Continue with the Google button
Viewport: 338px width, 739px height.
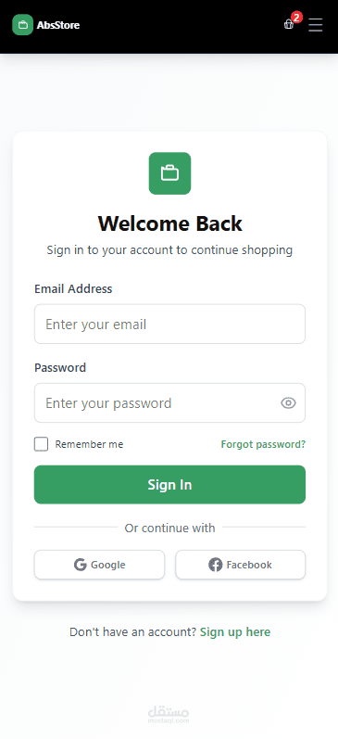pyautogui.click(x=99, y=565)
